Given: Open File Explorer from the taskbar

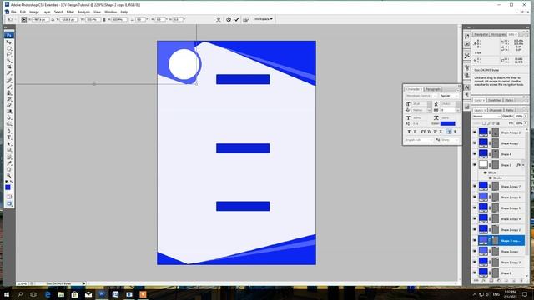Looking at the screenshot, I should click(61, 294).
